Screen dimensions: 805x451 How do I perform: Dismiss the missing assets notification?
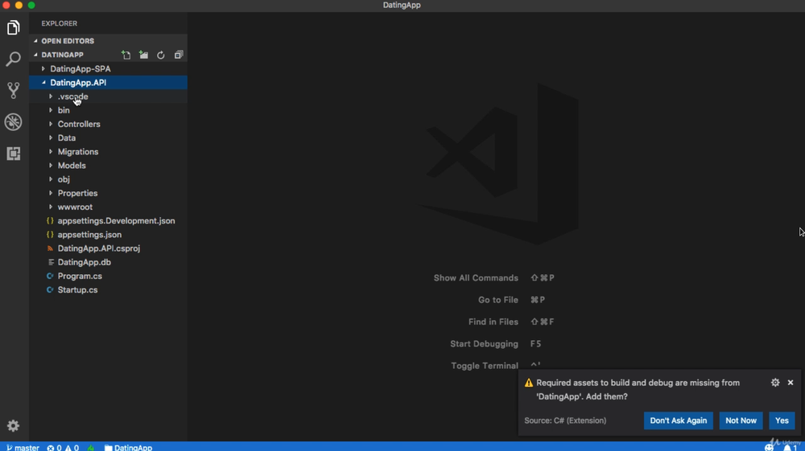pyautogui.click(x=791, y=383)
